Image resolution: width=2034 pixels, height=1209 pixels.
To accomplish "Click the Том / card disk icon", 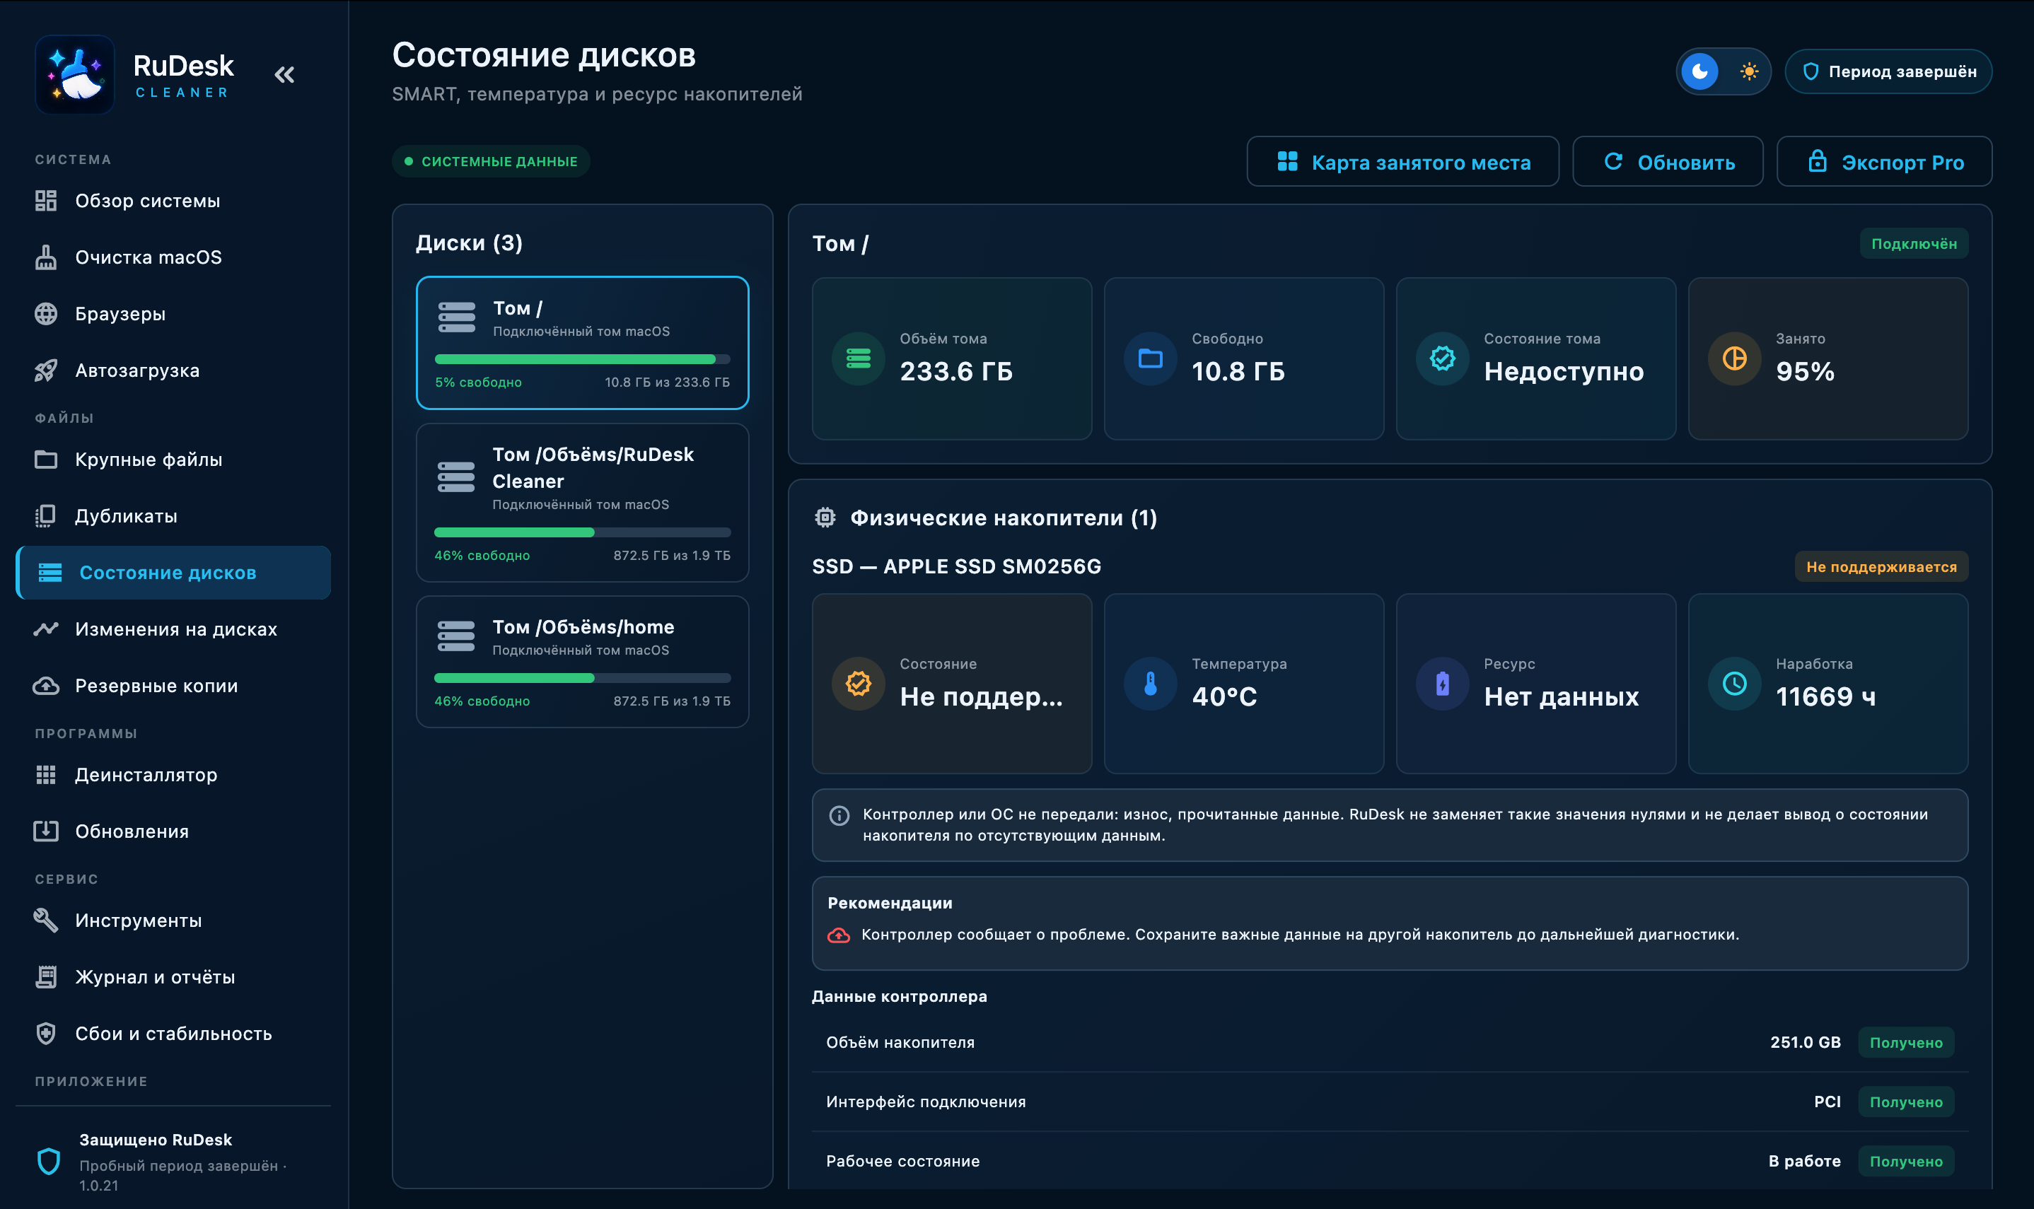I will point(456,317).
